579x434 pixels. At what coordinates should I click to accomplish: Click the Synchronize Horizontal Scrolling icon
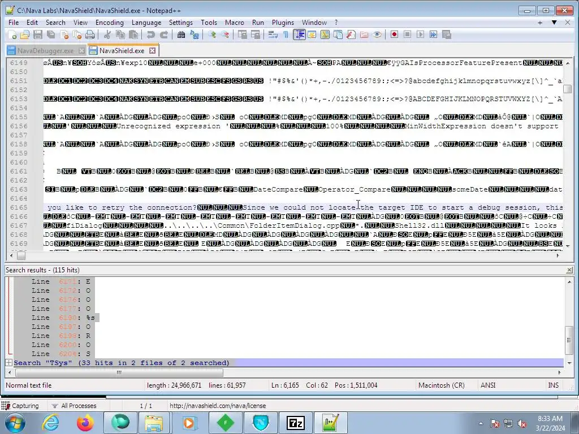[256, 34]
